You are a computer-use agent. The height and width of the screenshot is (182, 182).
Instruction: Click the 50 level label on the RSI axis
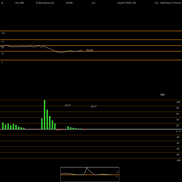click(x=3, y=48)
